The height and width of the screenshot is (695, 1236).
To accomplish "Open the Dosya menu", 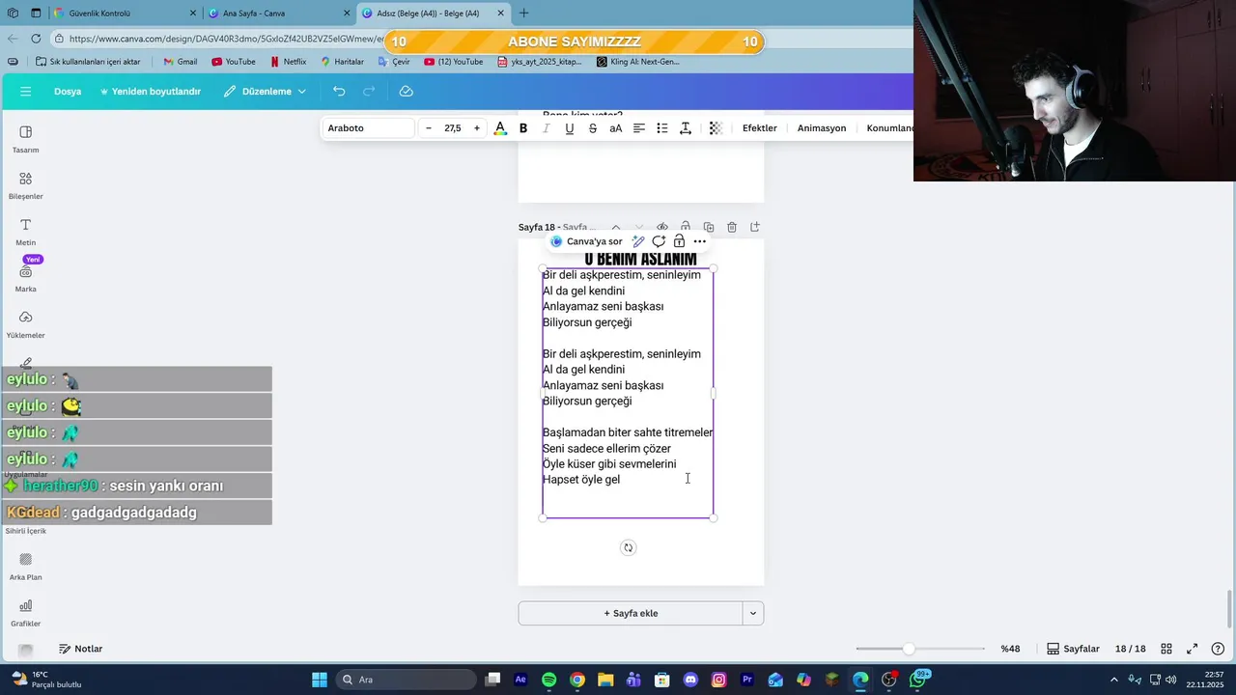I will (68, 91).
